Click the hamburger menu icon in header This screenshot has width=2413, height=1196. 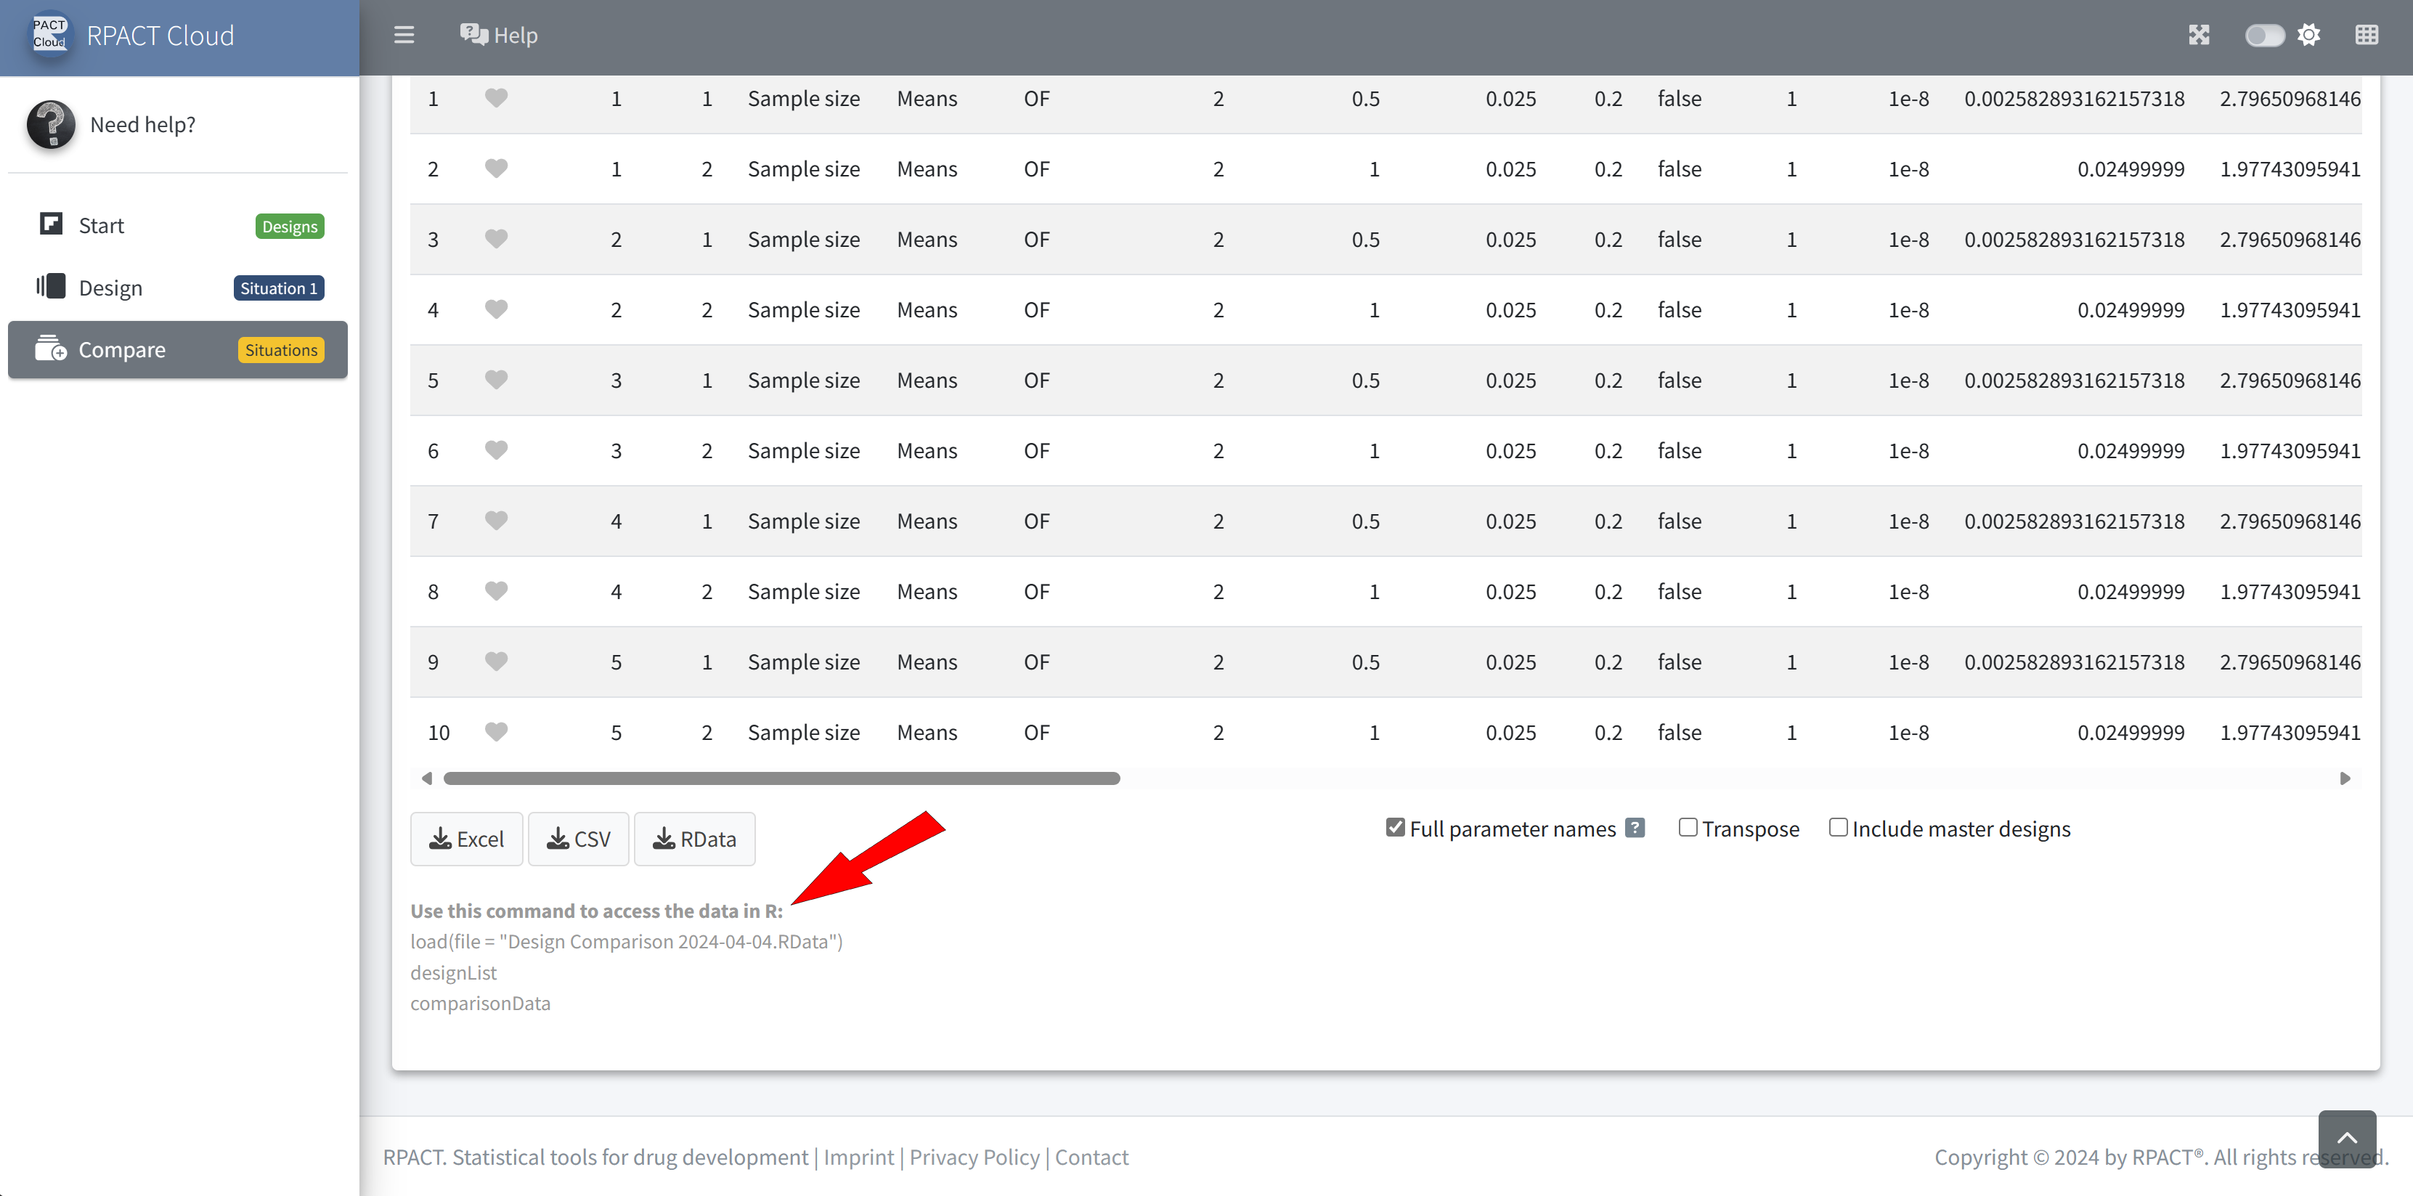(404, 36)
